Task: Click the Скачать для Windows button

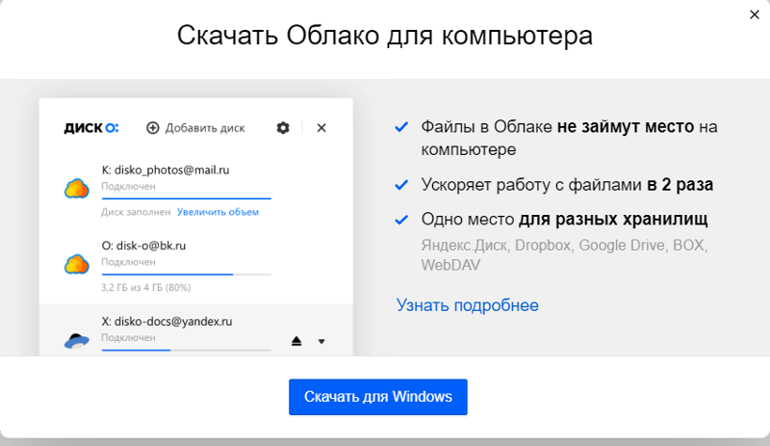Action: point(377,397)
